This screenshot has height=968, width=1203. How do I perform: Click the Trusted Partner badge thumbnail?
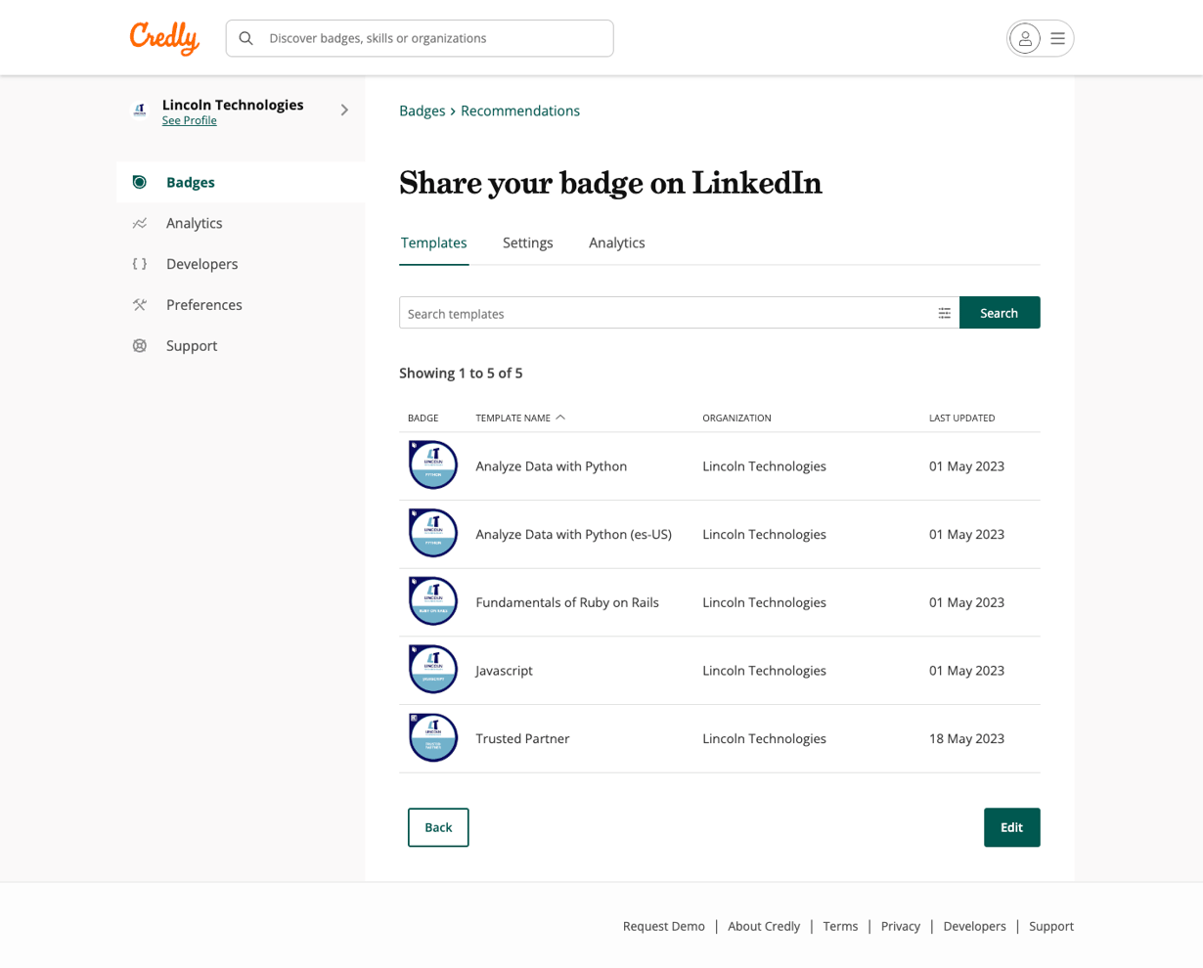433,738
